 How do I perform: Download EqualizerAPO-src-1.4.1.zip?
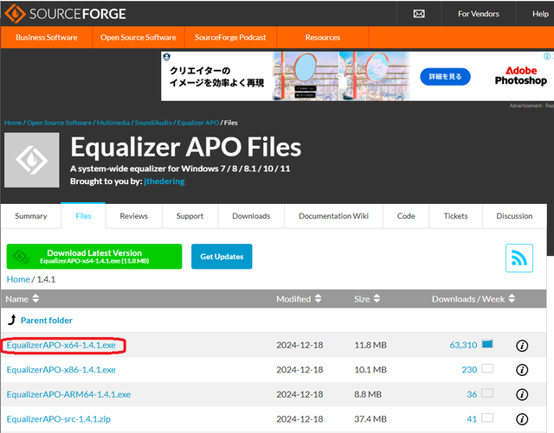[x=59, y=419]
